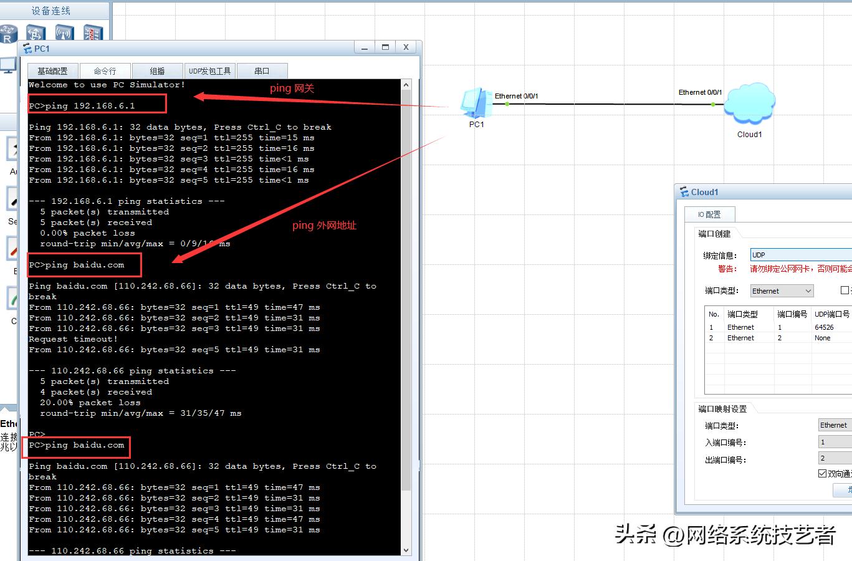Pick the Serial cable connection icon
The width and height of the screenshot is (852, 561).
tap(12, 199)
